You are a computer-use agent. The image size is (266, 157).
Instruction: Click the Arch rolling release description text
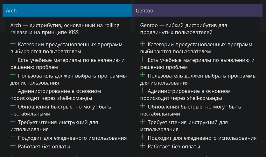pyautogui.click(x=65, y=29)
